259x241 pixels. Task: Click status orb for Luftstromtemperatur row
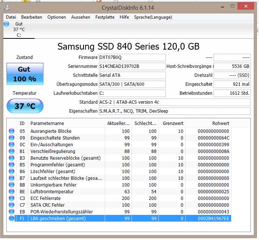[x=12, y=191]
